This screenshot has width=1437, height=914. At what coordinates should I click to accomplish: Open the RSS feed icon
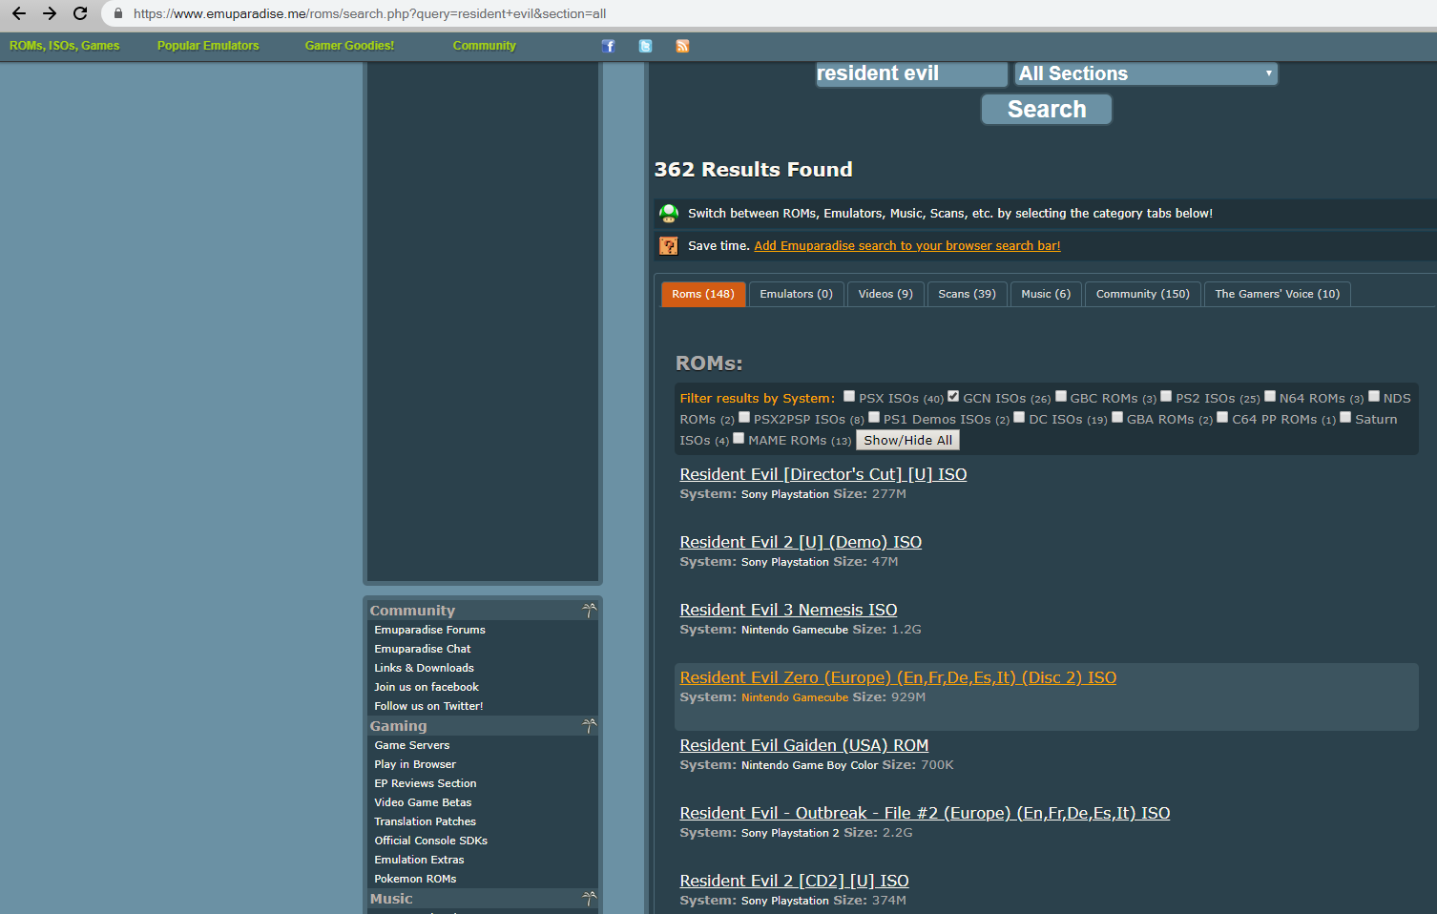pos(682,46)
